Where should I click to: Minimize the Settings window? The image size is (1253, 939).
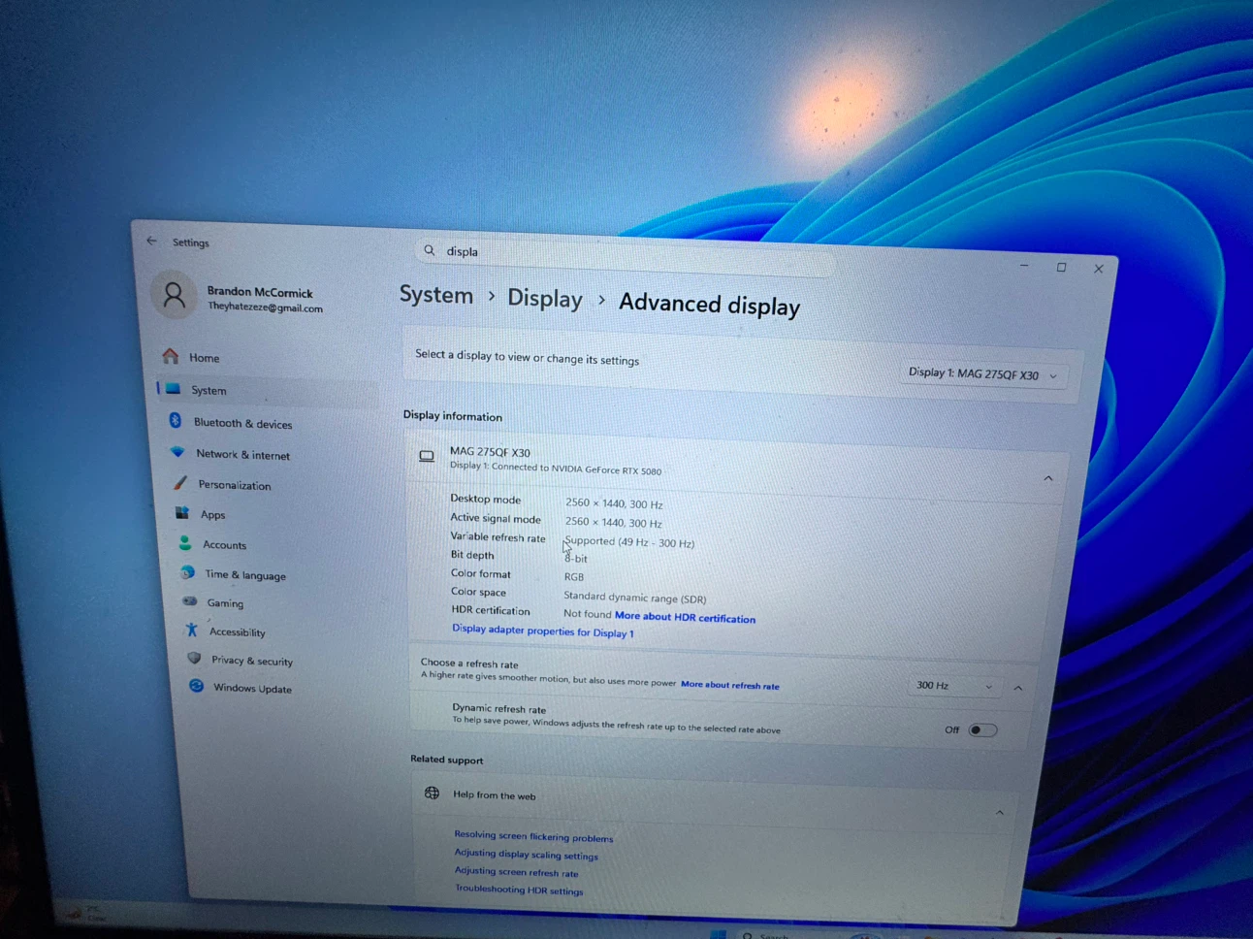(x=1024, y=265)
